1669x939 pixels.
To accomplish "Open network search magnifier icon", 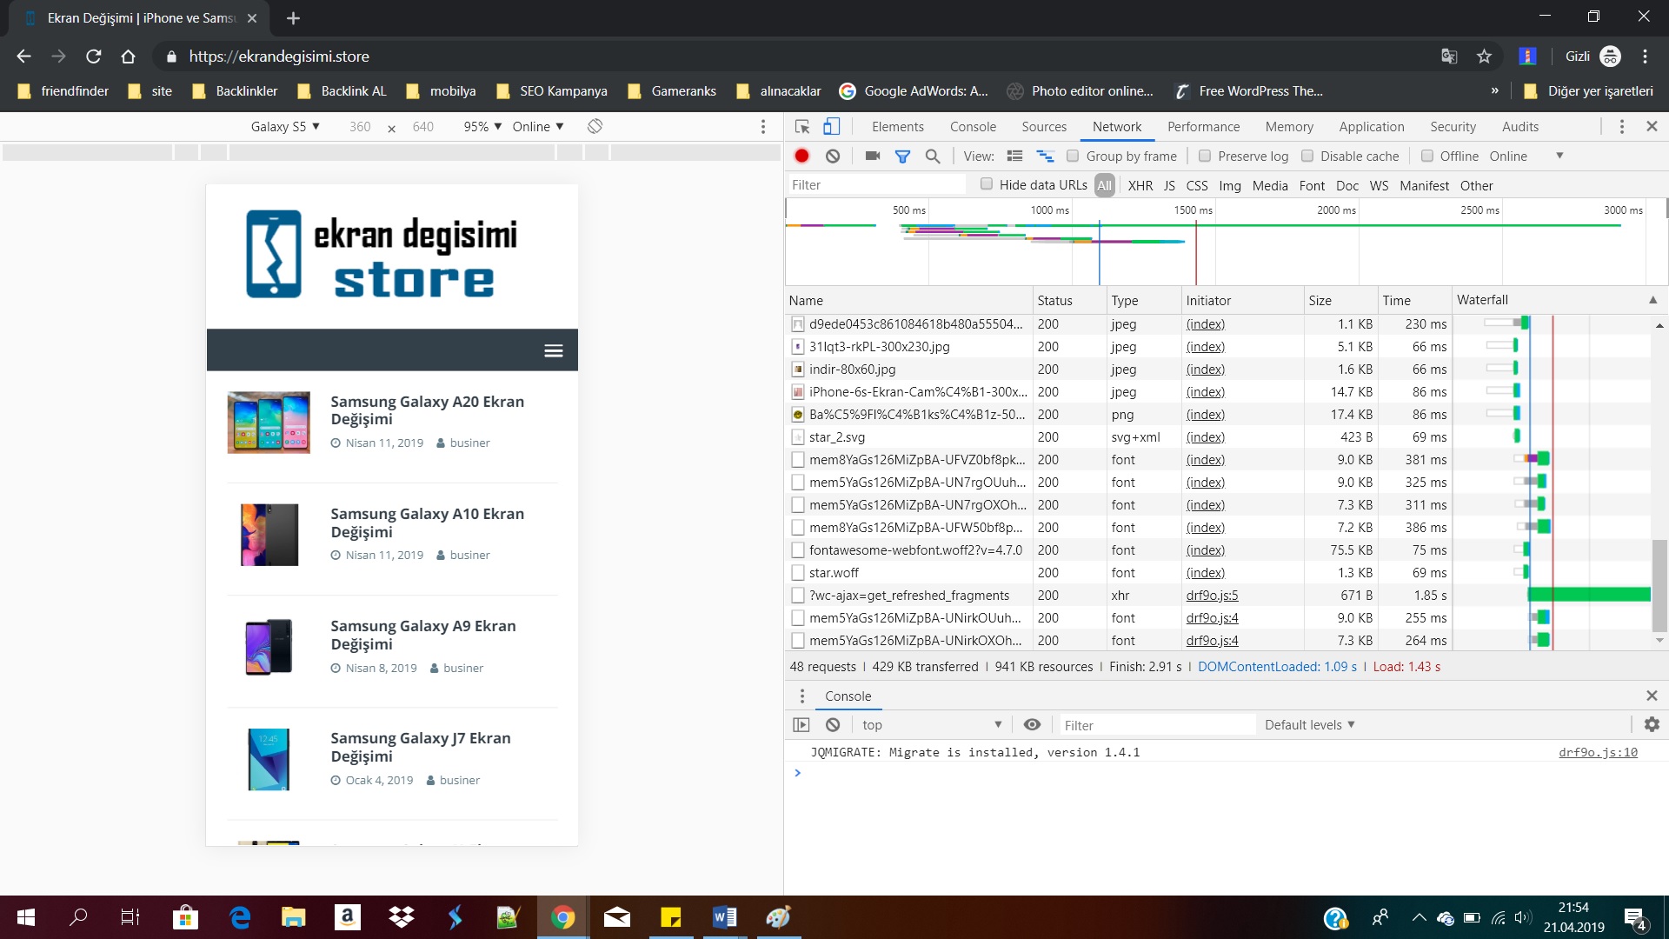I will (x=933, y=156).
